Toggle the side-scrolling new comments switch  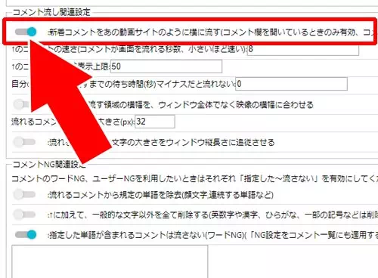point(26,32)
